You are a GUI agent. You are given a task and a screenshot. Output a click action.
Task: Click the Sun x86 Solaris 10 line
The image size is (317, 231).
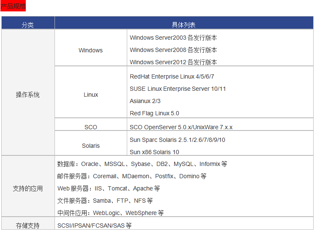(154, 152)
